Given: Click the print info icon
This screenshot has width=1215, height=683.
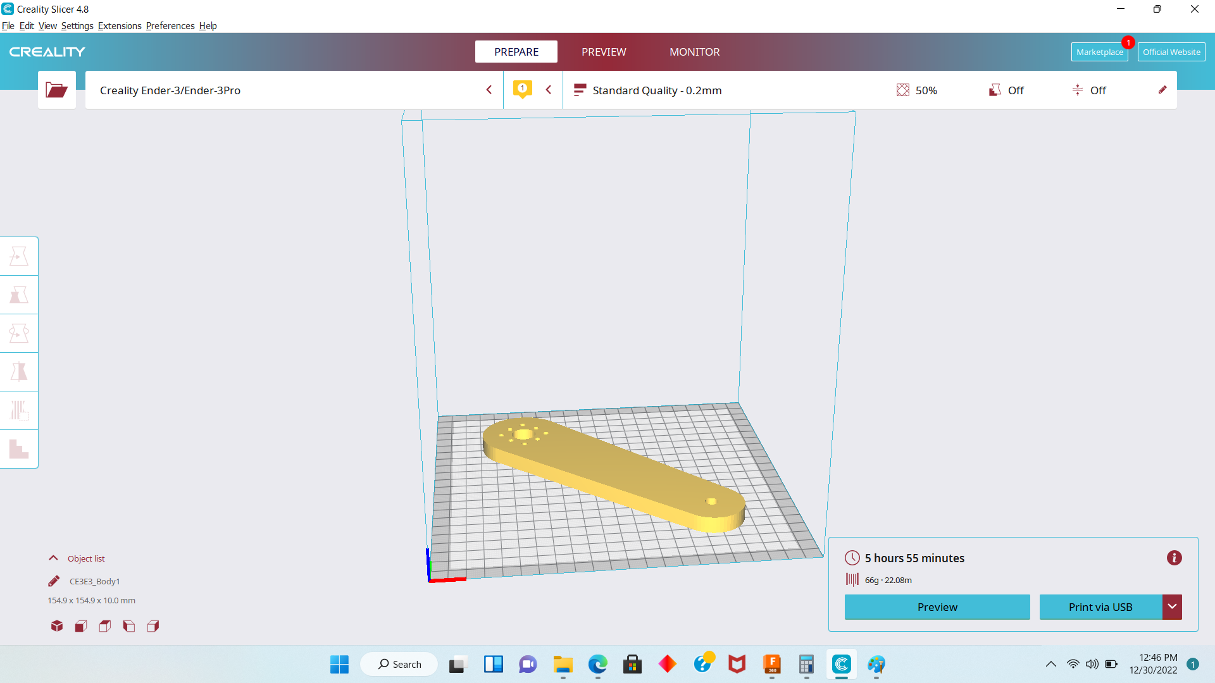Looking at the screenshot, I should click(1174, 558).
